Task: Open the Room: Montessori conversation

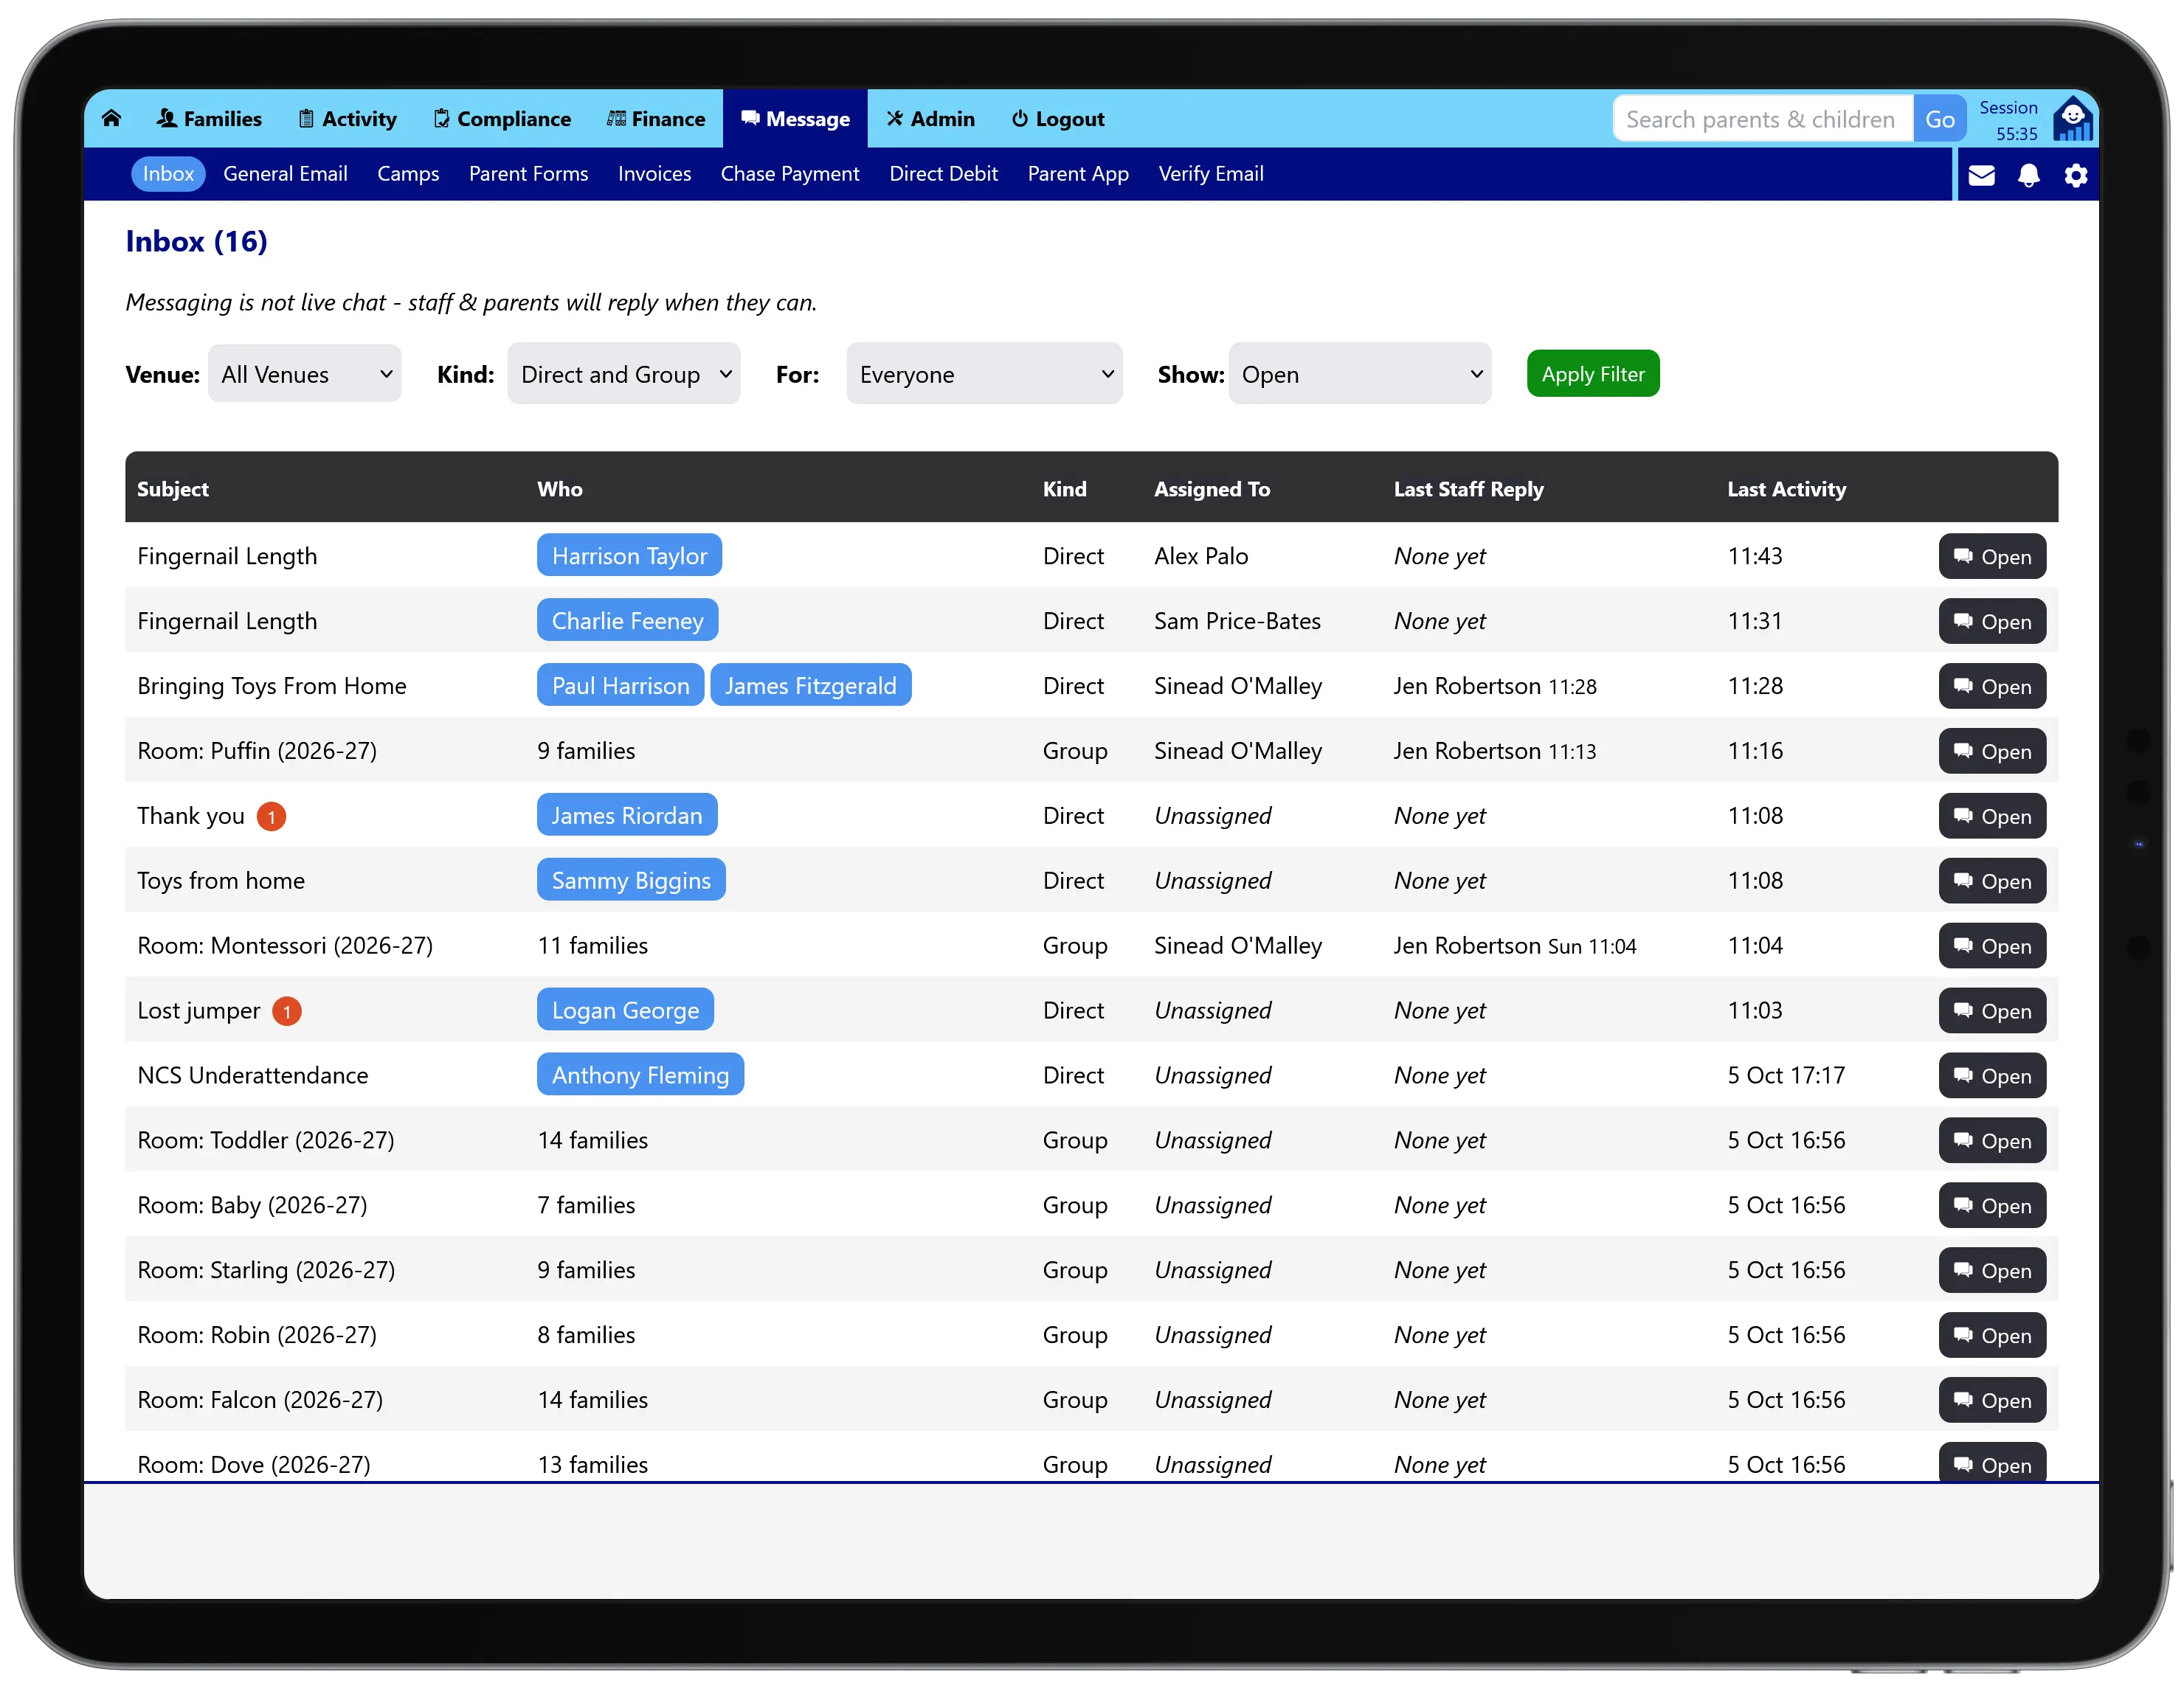Action: click(1992, 946)
